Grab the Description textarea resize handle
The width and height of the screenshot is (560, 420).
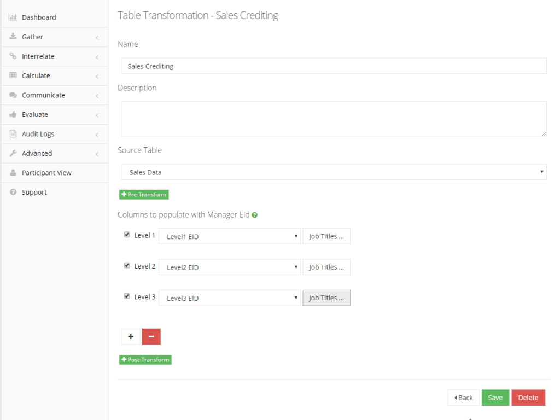544,133
